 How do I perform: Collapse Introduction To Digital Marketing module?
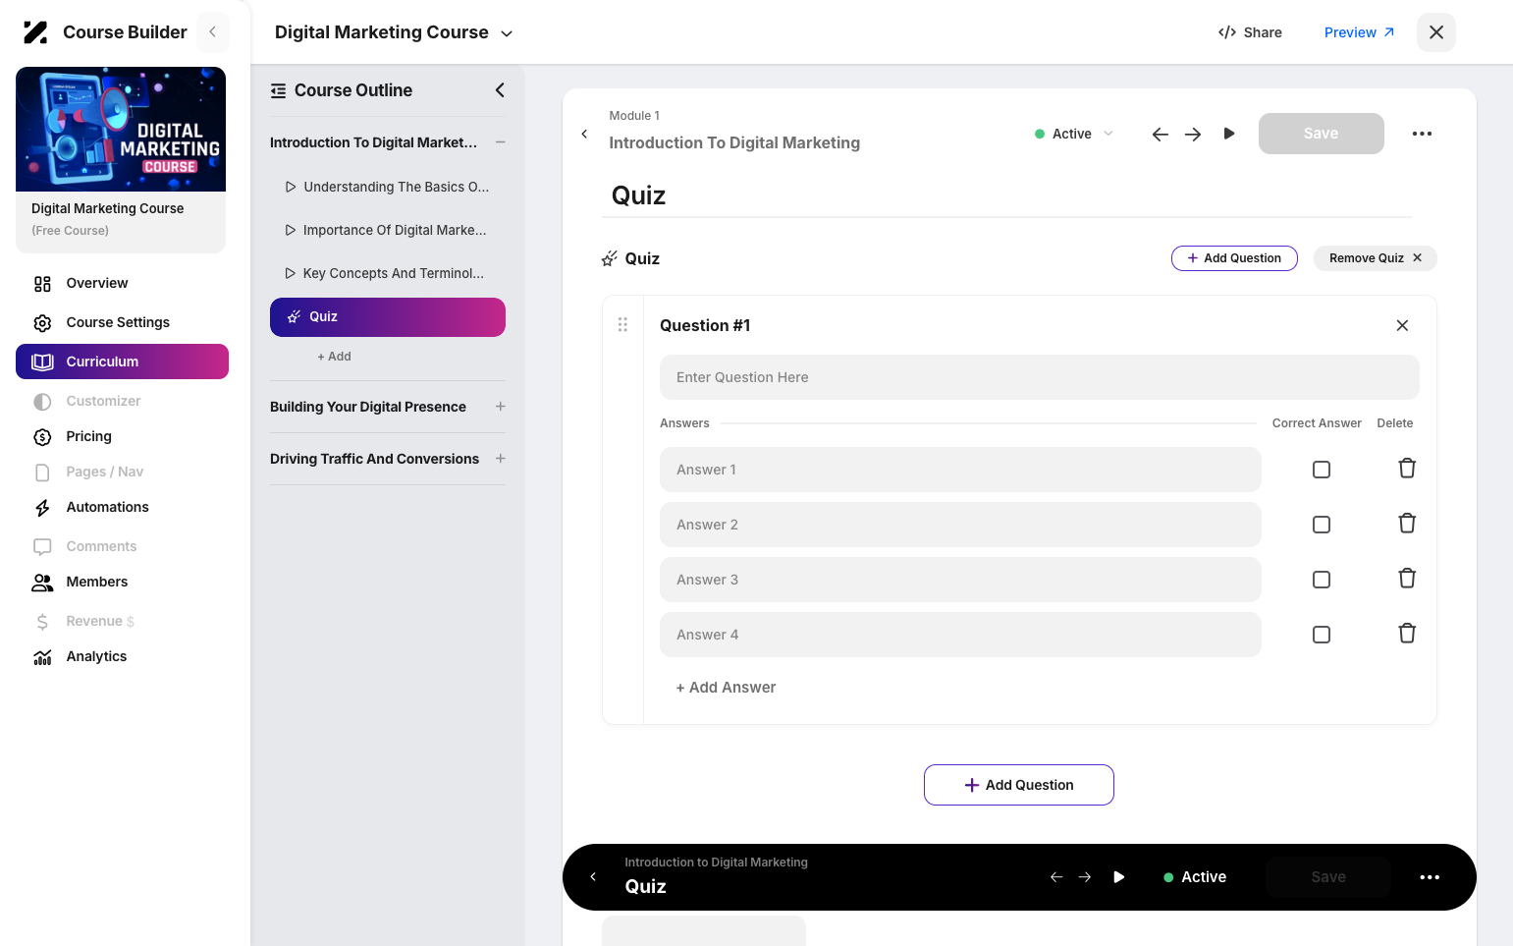pos(500,142)
